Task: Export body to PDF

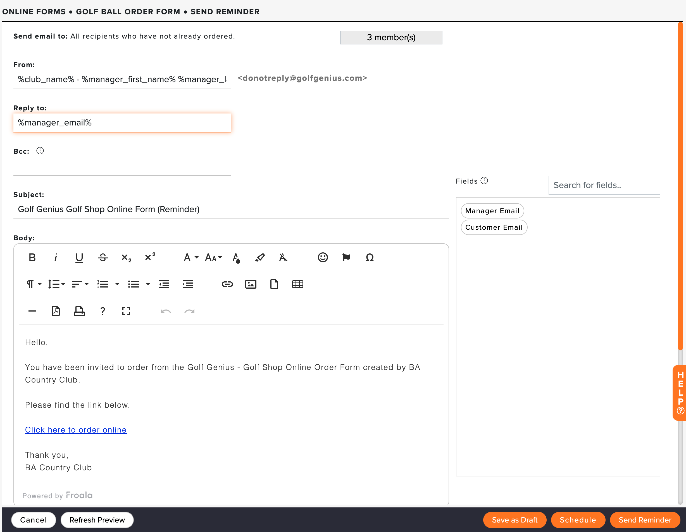Action: point(56,311)
